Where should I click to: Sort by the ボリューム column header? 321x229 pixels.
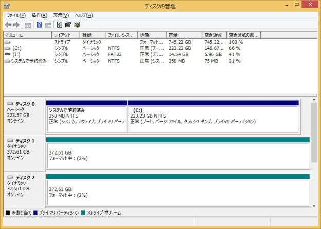(x=27, y=35)
